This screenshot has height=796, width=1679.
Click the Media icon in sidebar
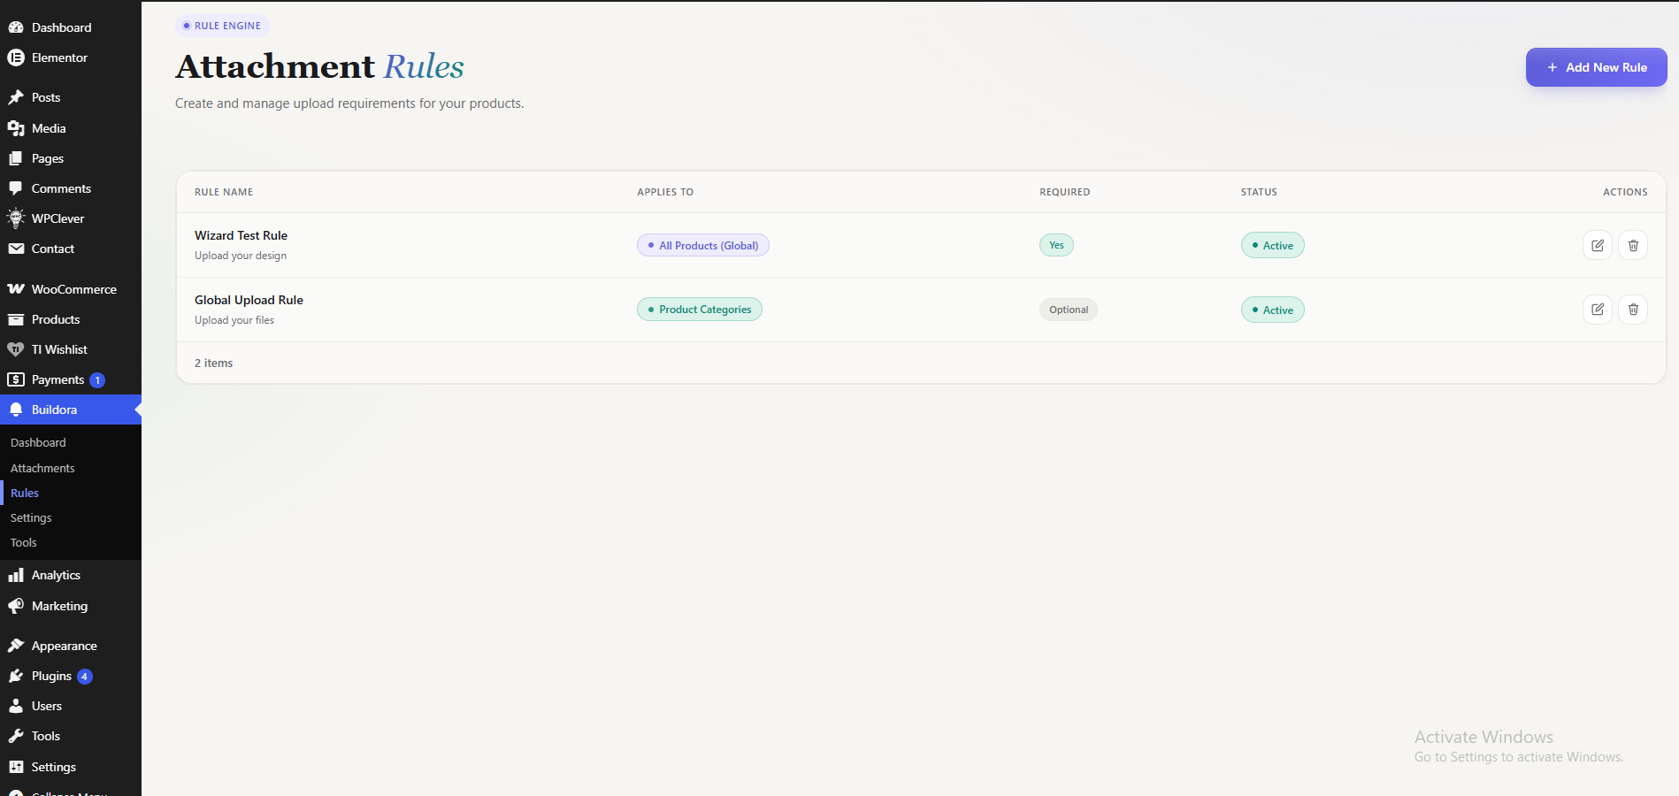(x=16, y=128)
